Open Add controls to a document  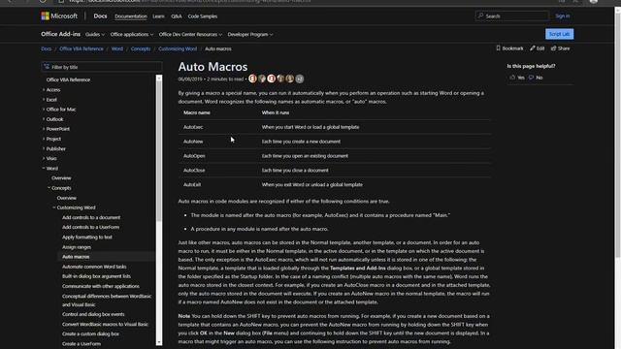click(91, 217)
